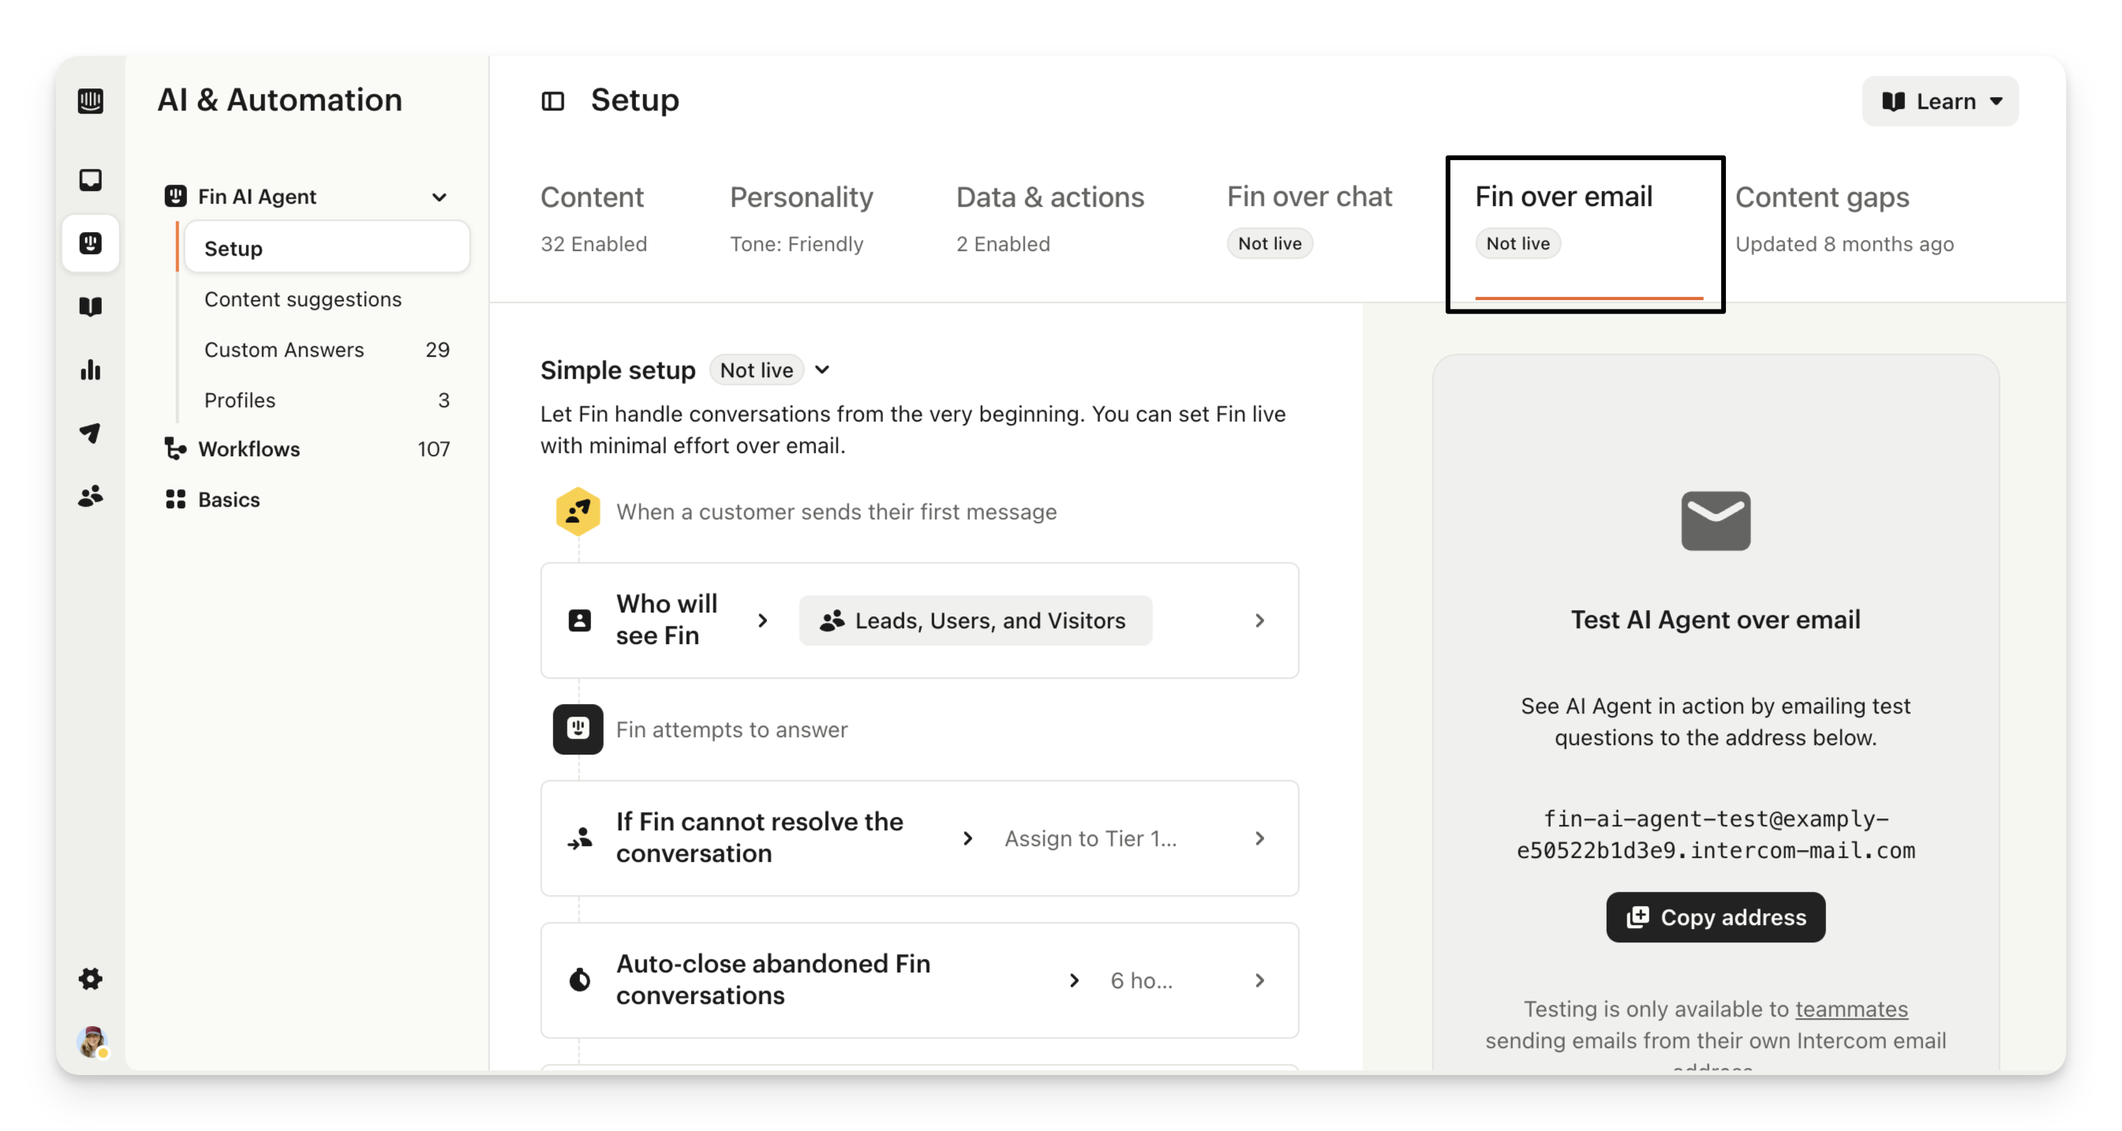Open the Inbox icon in left rail
Image resolution: width=2122 pixels, height=1131 pixels.
91,180
